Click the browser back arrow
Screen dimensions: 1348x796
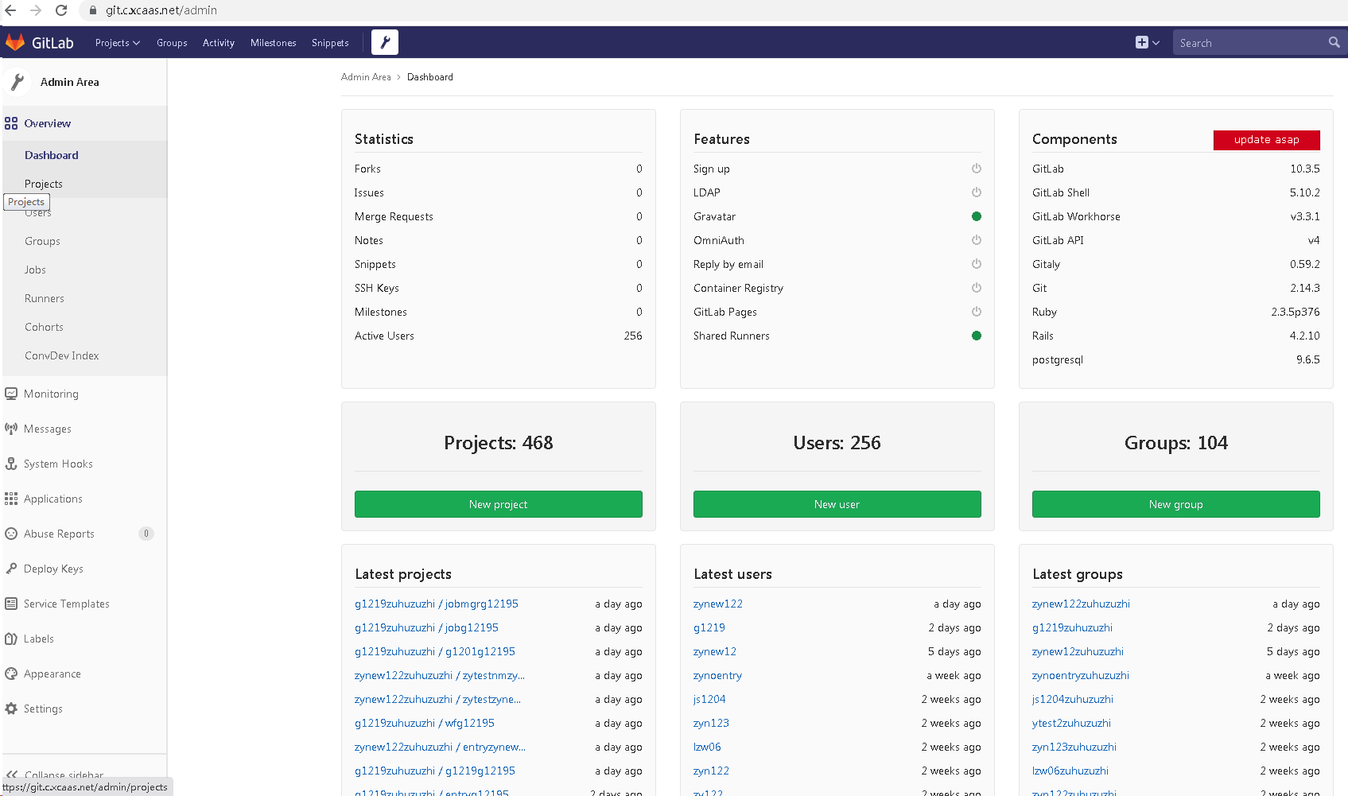click(x=10, y=10)
